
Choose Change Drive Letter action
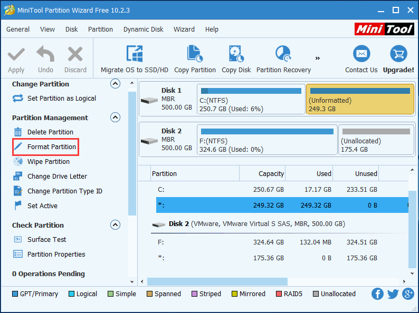click(57, 177)
